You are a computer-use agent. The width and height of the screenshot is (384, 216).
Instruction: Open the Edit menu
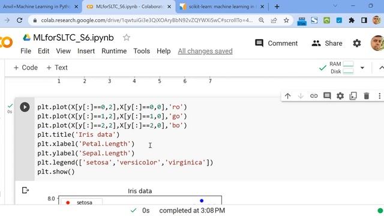click(x=43, y=51)
